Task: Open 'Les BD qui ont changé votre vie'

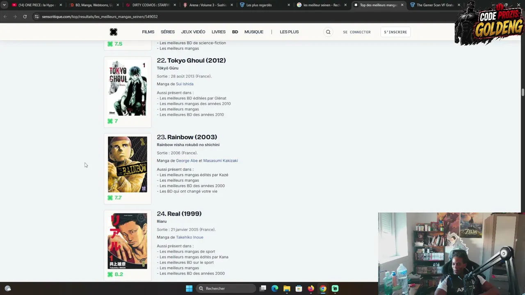Action: (x=189, y=191)
